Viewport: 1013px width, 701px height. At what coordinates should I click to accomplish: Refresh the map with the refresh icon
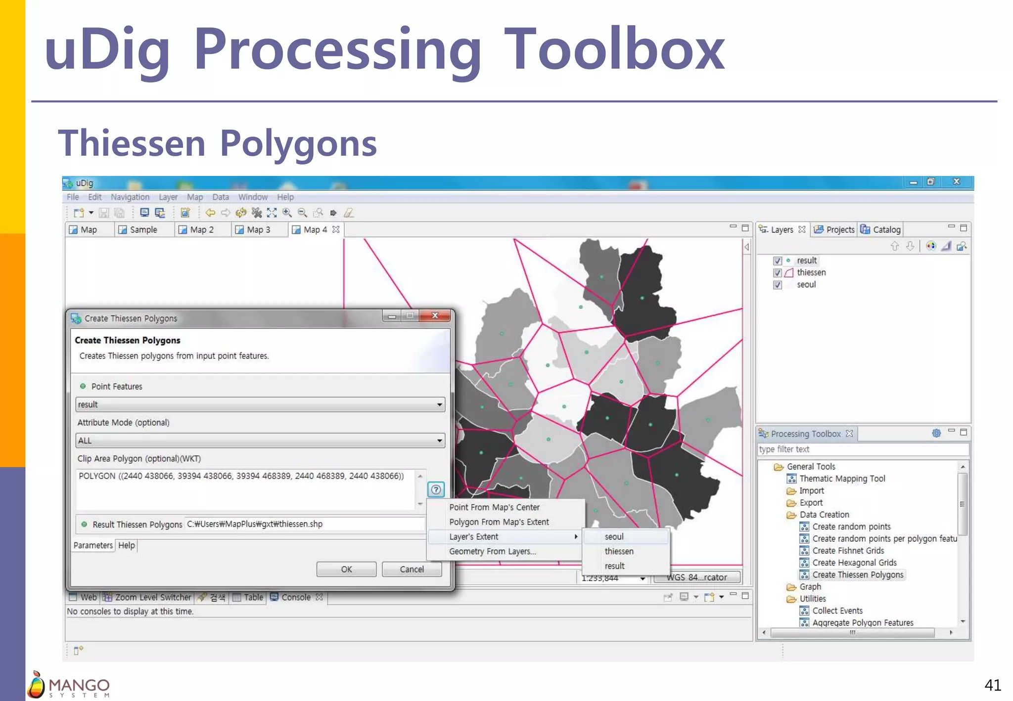(x=241, y=213)
